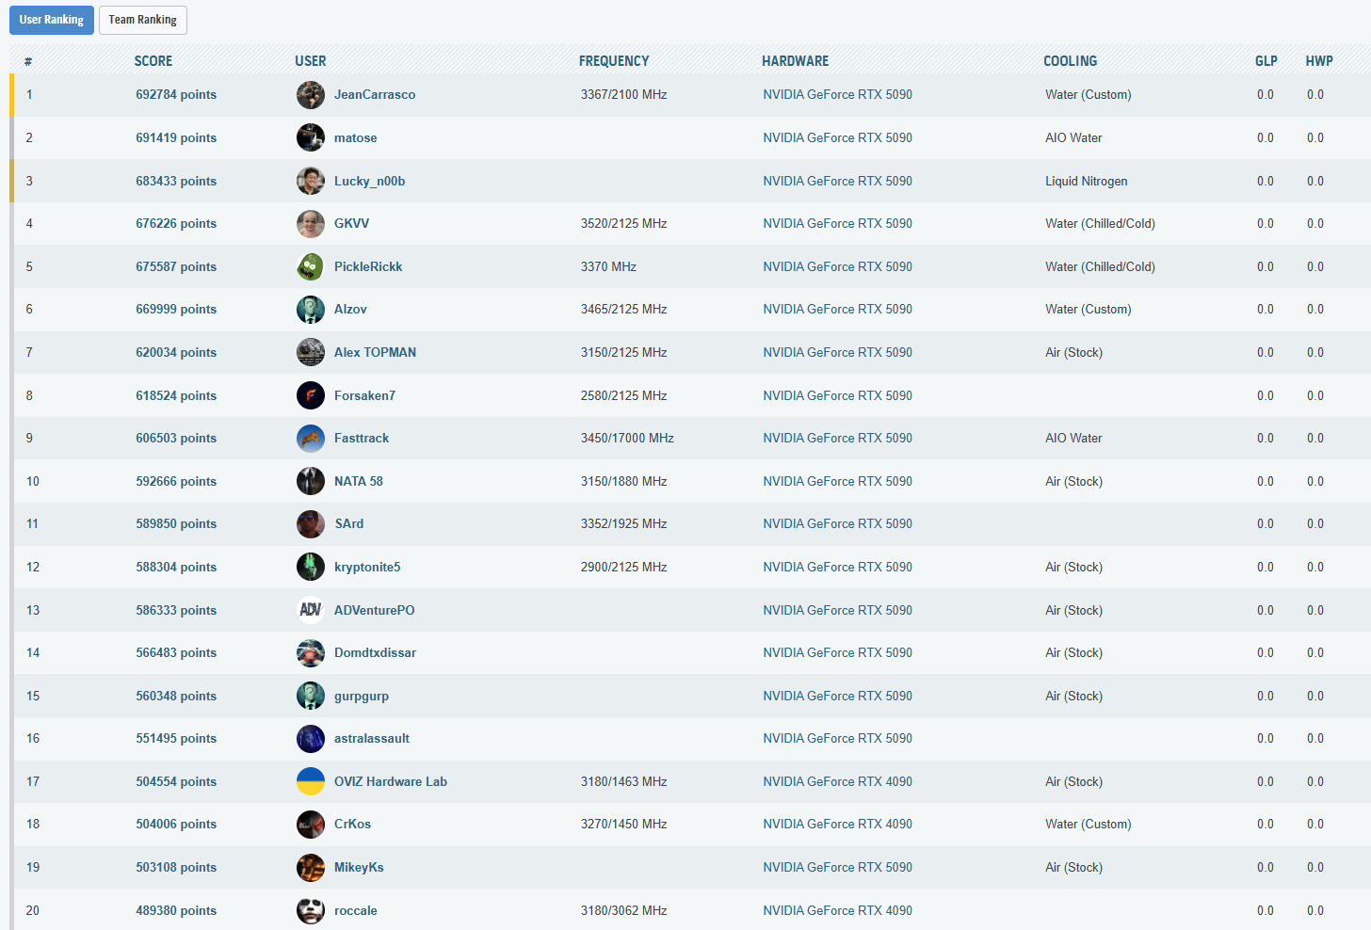Viewport: 1371px width, 930px height.
Task: Open the 504554 points score entry
Action: pyautogui.click(x=176, y=782)
